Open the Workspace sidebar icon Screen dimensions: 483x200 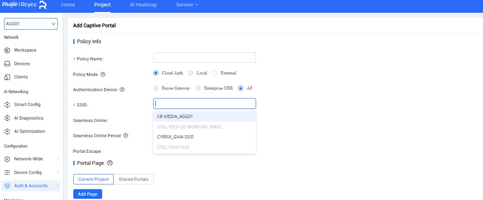coord(7,50)
